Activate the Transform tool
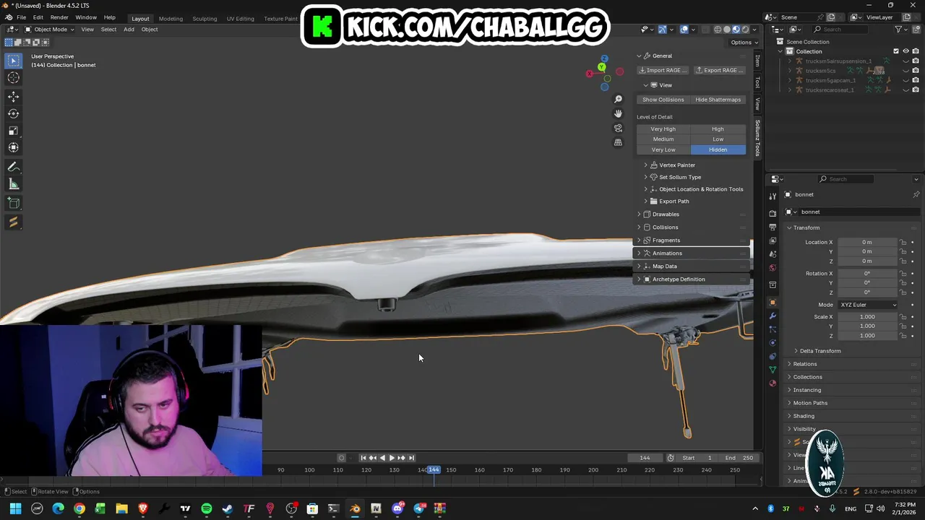This screenshot has width=925, height=520. point(14,147)
